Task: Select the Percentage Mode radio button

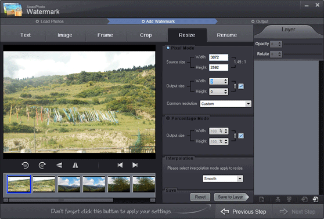Action: [168, 118]
